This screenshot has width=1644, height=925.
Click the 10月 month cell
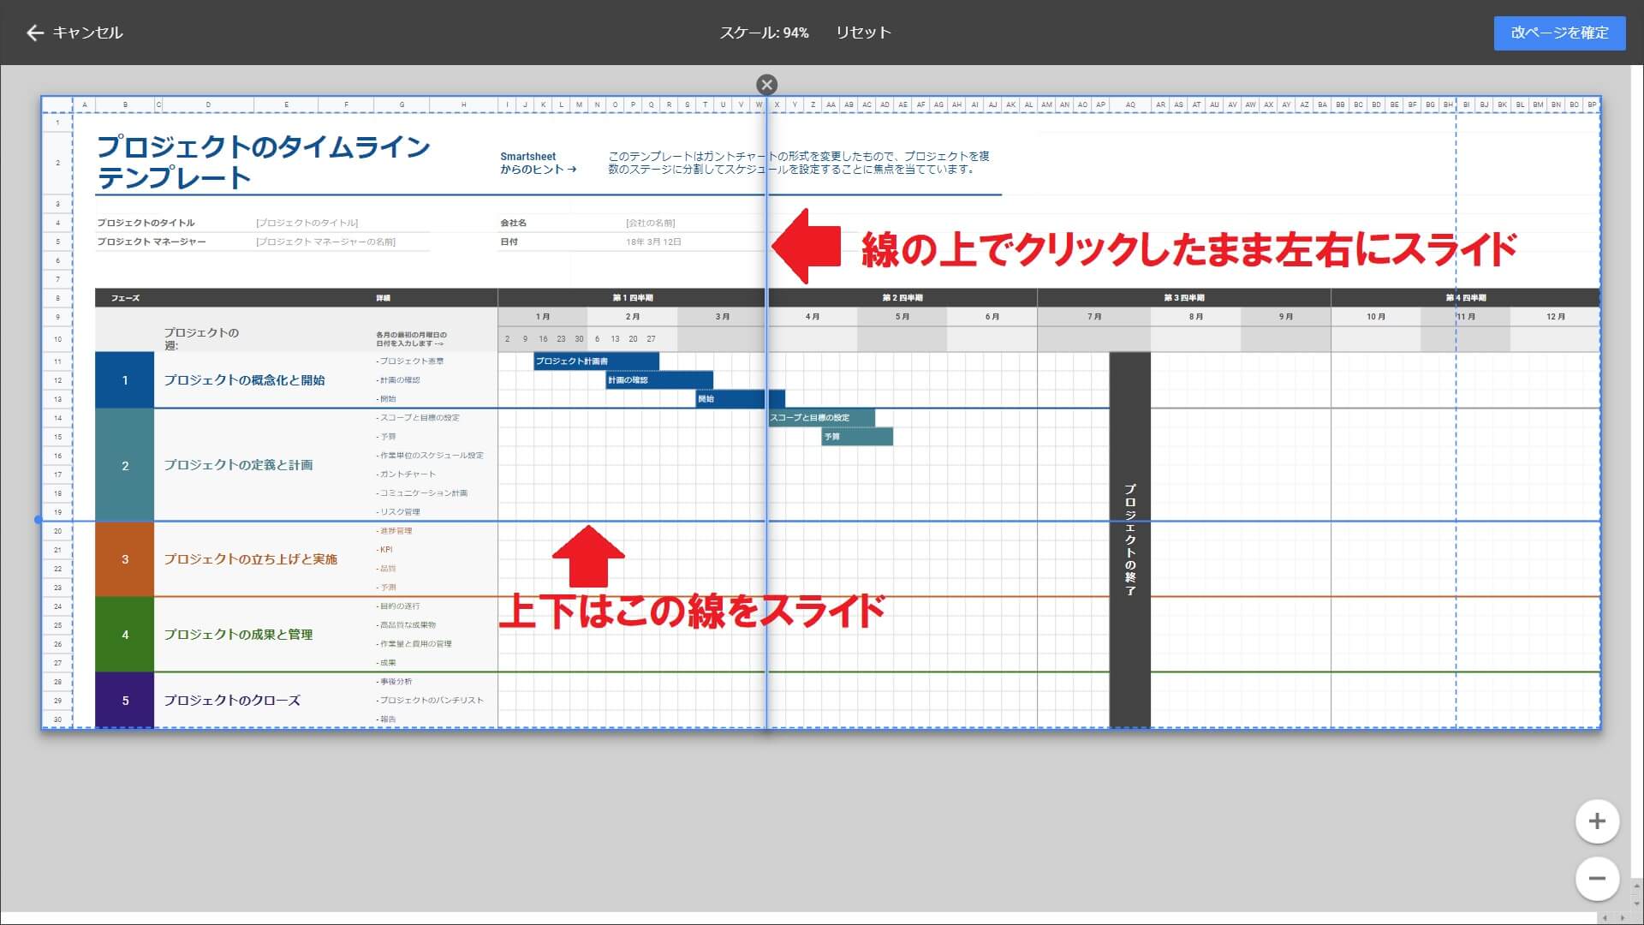click(x=1376, y=317)
